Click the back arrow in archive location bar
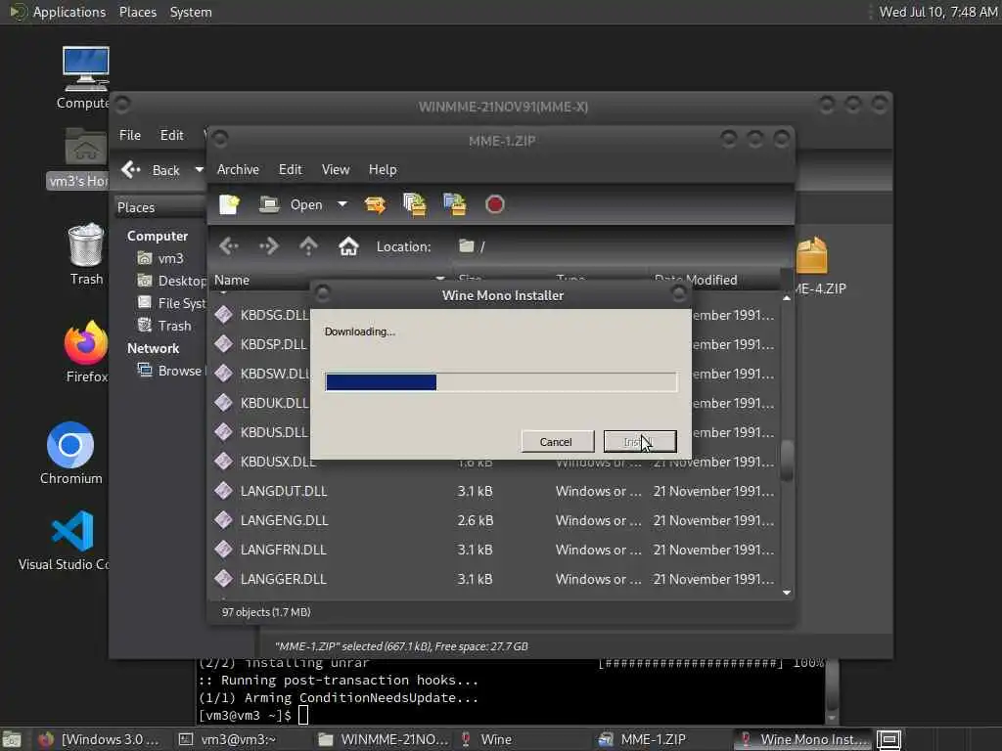The height and width of the screenshot is (751, 1002). pyautogui.click(x=229, y=246)
